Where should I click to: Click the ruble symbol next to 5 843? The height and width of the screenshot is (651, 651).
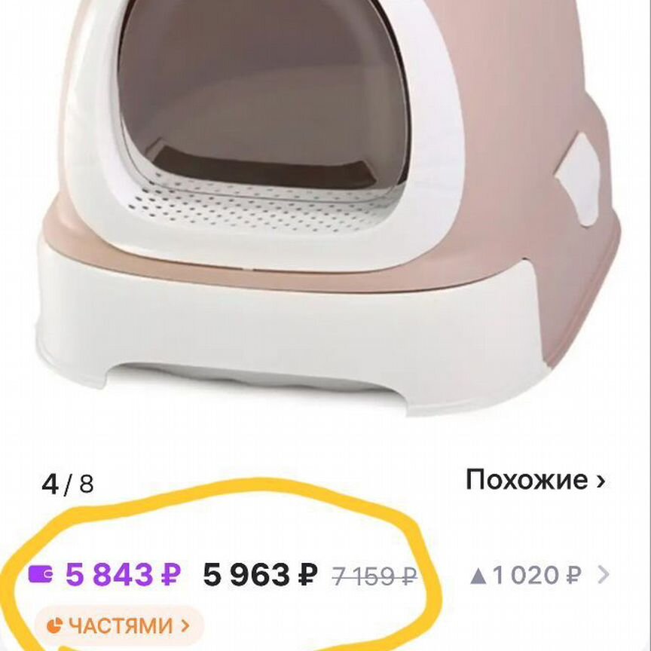tap(170, 574)
